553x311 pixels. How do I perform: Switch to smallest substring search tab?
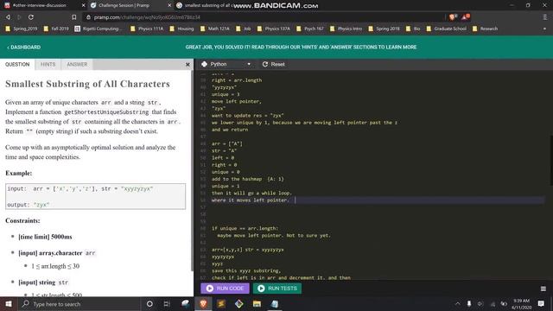(x=208, y=5)
